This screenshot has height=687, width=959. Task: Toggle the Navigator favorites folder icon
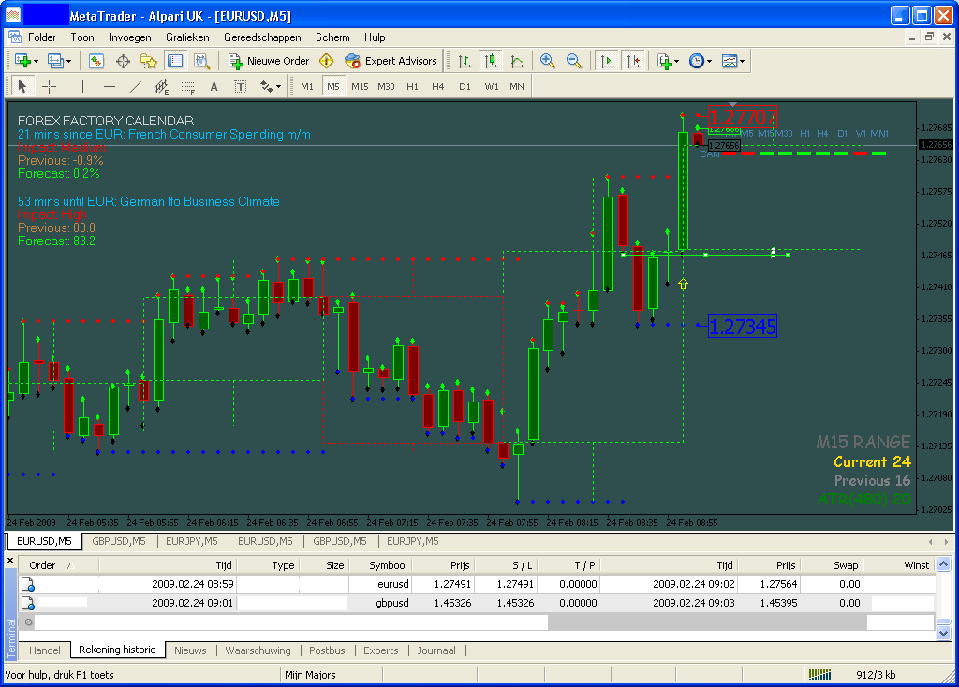tap(149, 61)
